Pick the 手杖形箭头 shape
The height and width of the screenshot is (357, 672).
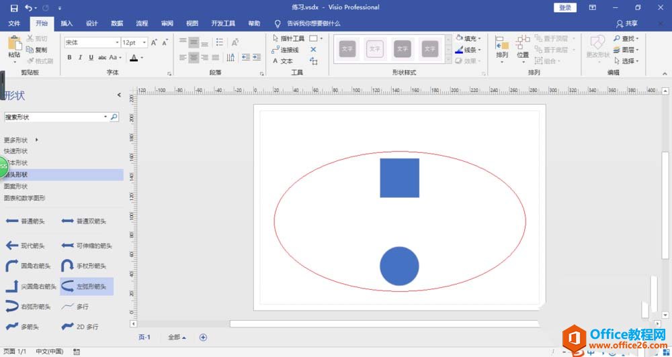point(67,266)
